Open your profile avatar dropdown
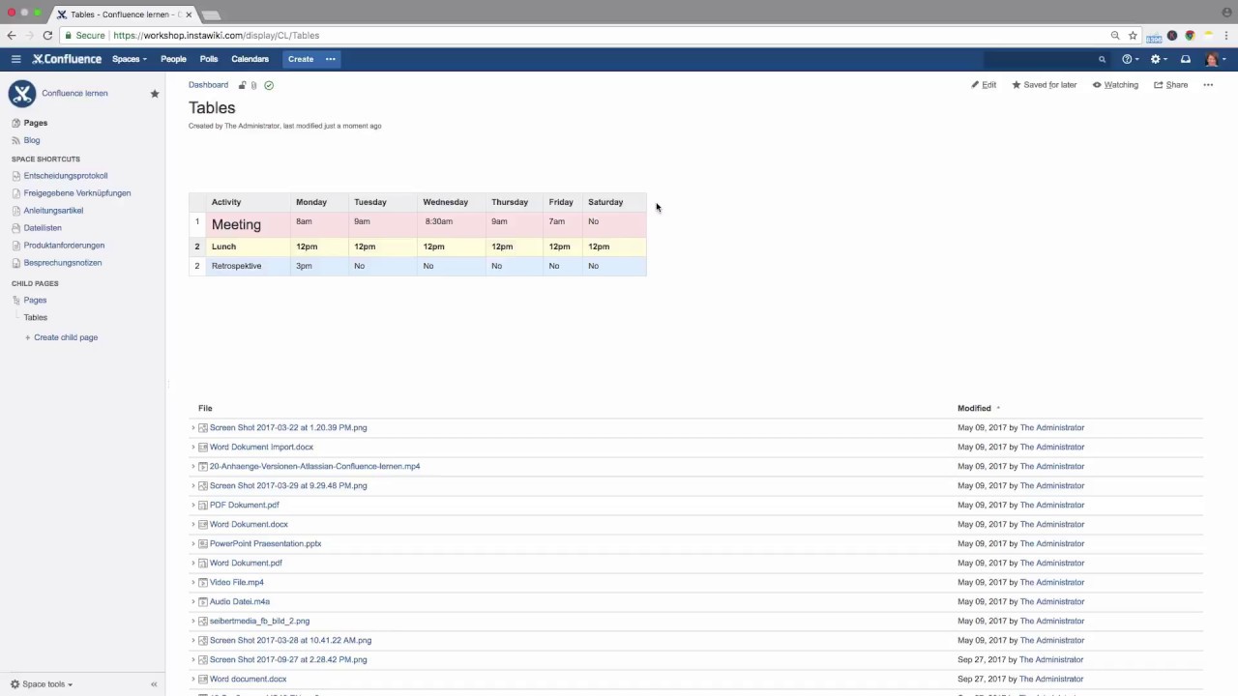This screenshot has width=1238, height=696. point(1212,59)
